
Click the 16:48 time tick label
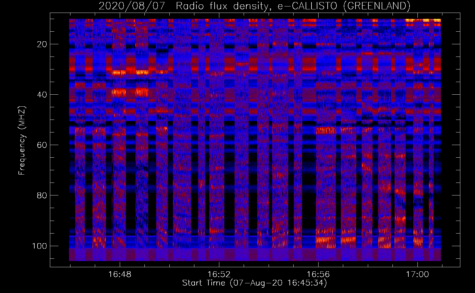coord(120,275)
